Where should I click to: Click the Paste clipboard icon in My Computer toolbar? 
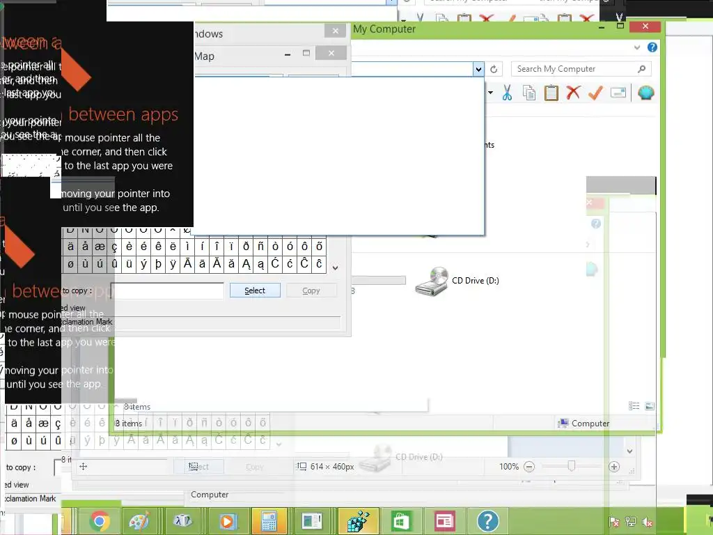coord(551,93)
